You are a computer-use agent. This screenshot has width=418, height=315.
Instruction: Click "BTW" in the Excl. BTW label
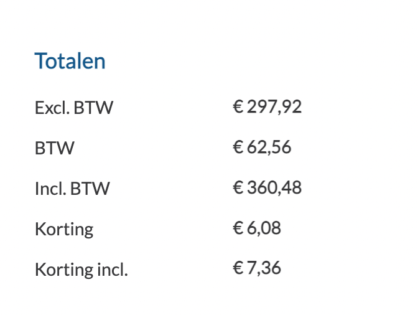point(93,108)
